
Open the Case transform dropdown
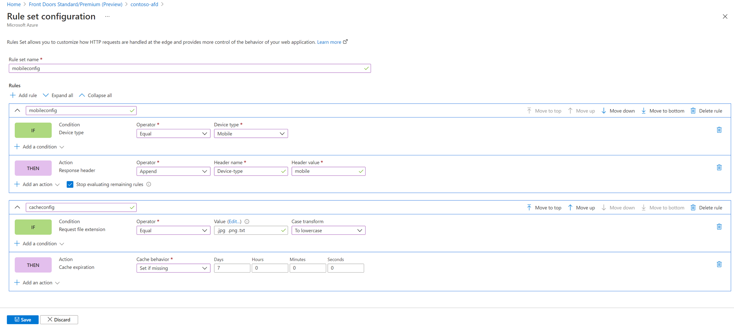point(328,230)
